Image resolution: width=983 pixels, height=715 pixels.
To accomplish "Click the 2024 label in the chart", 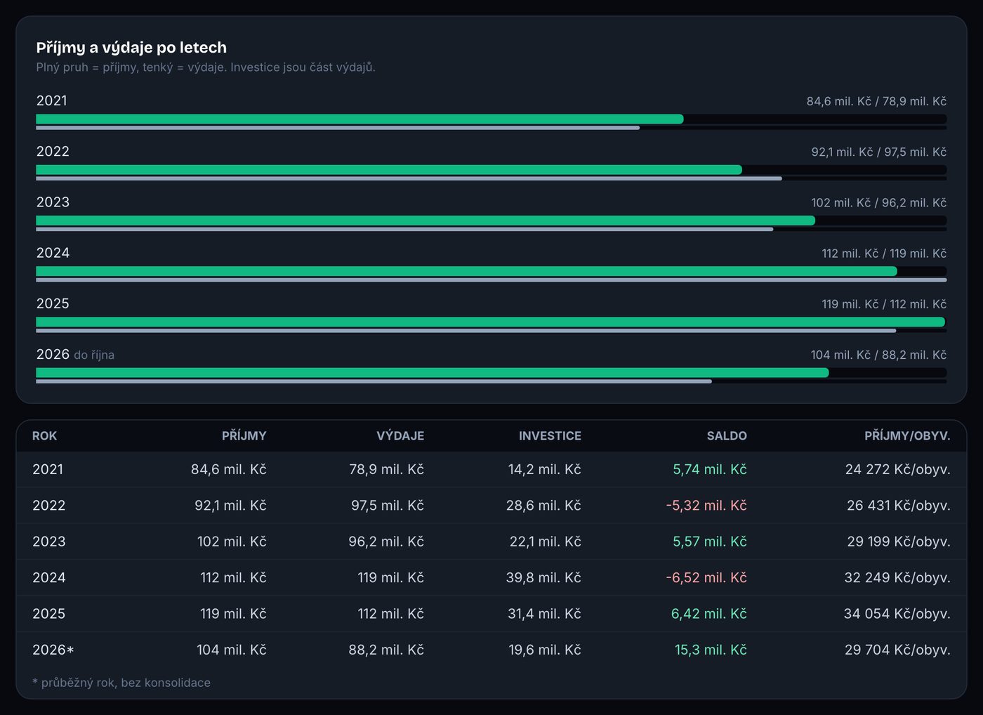I will point(53,253).
